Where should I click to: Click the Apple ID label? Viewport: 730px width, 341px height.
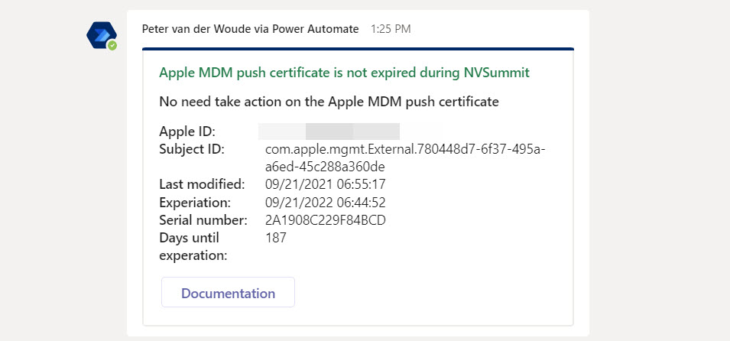click(187, 132)
